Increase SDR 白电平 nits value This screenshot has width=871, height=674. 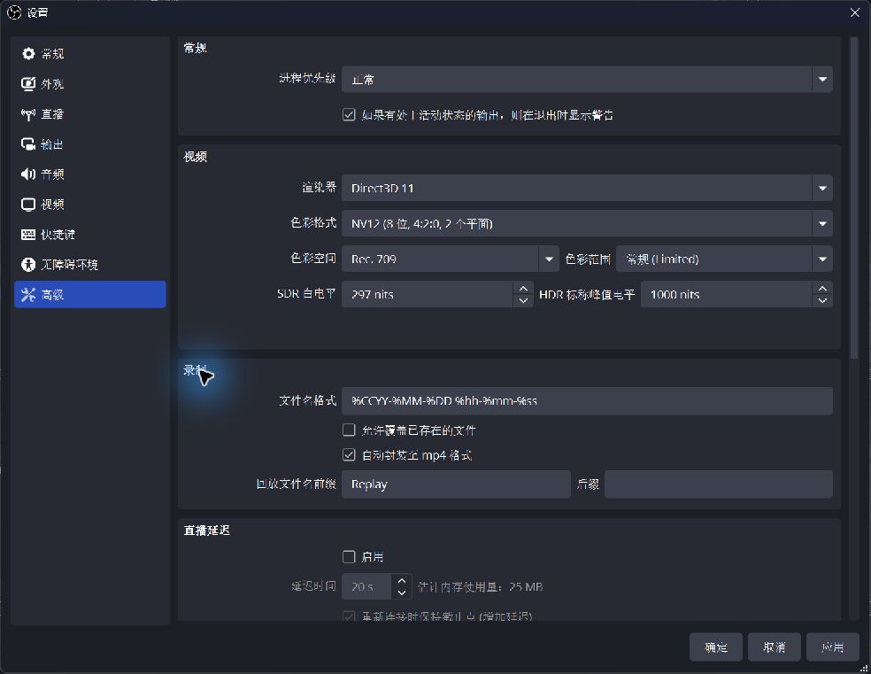(523, 288)
